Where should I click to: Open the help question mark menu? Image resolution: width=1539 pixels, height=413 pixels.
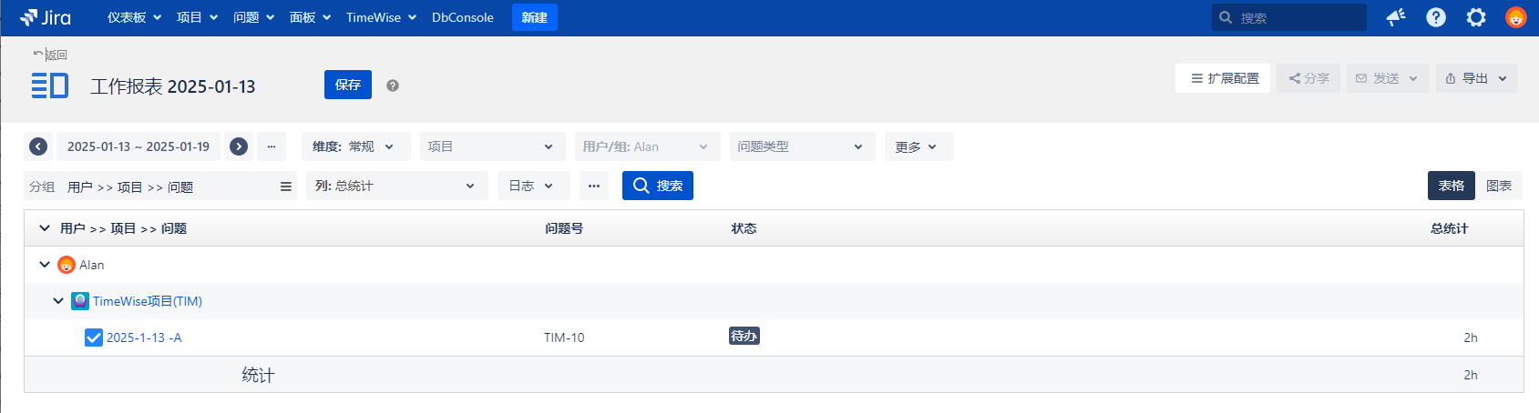(1436, 17)
